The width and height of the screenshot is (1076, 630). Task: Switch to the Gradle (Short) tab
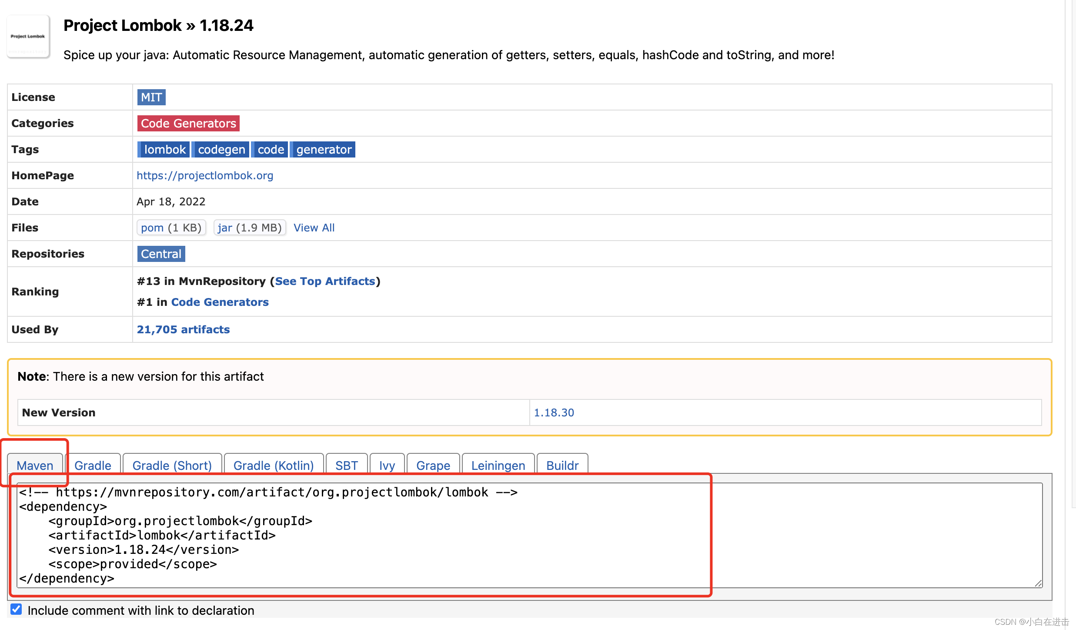click(172, 465)
